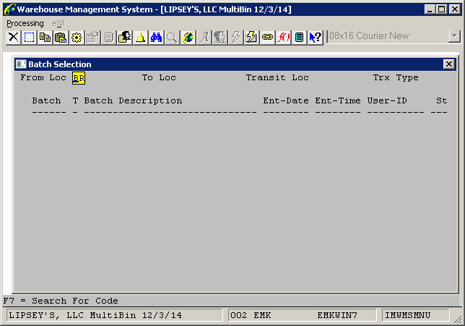Open the yellow gear settings icon

pyautogui.click(x=77, y=37)
